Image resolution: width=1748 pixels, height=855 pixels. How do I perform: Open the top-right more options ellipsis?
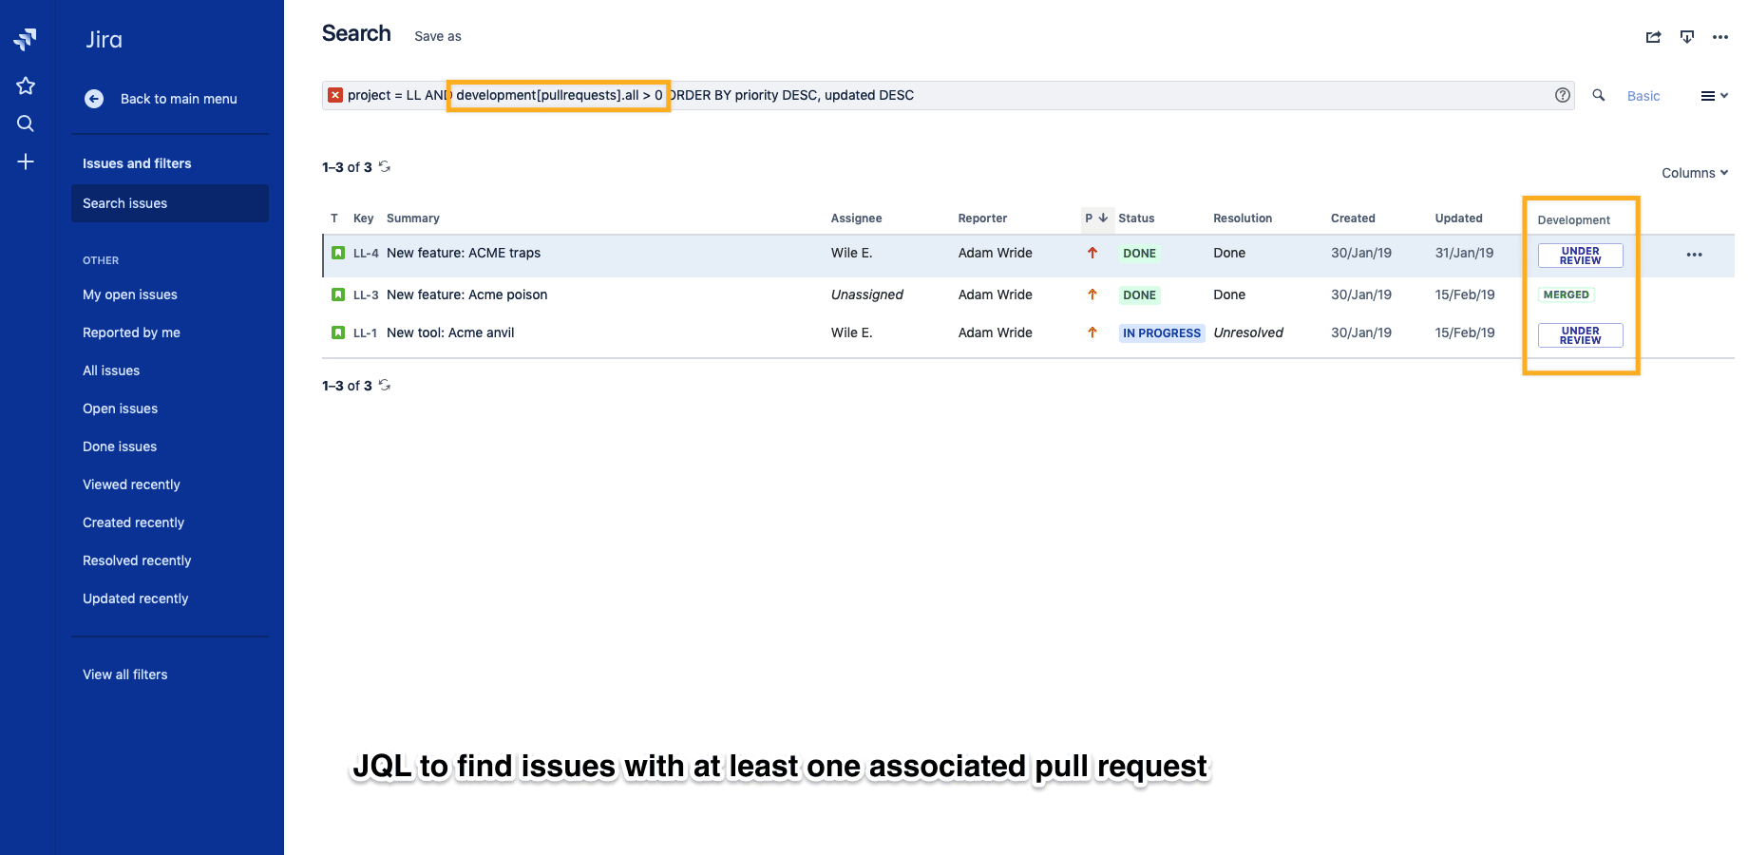point(1720,37)
